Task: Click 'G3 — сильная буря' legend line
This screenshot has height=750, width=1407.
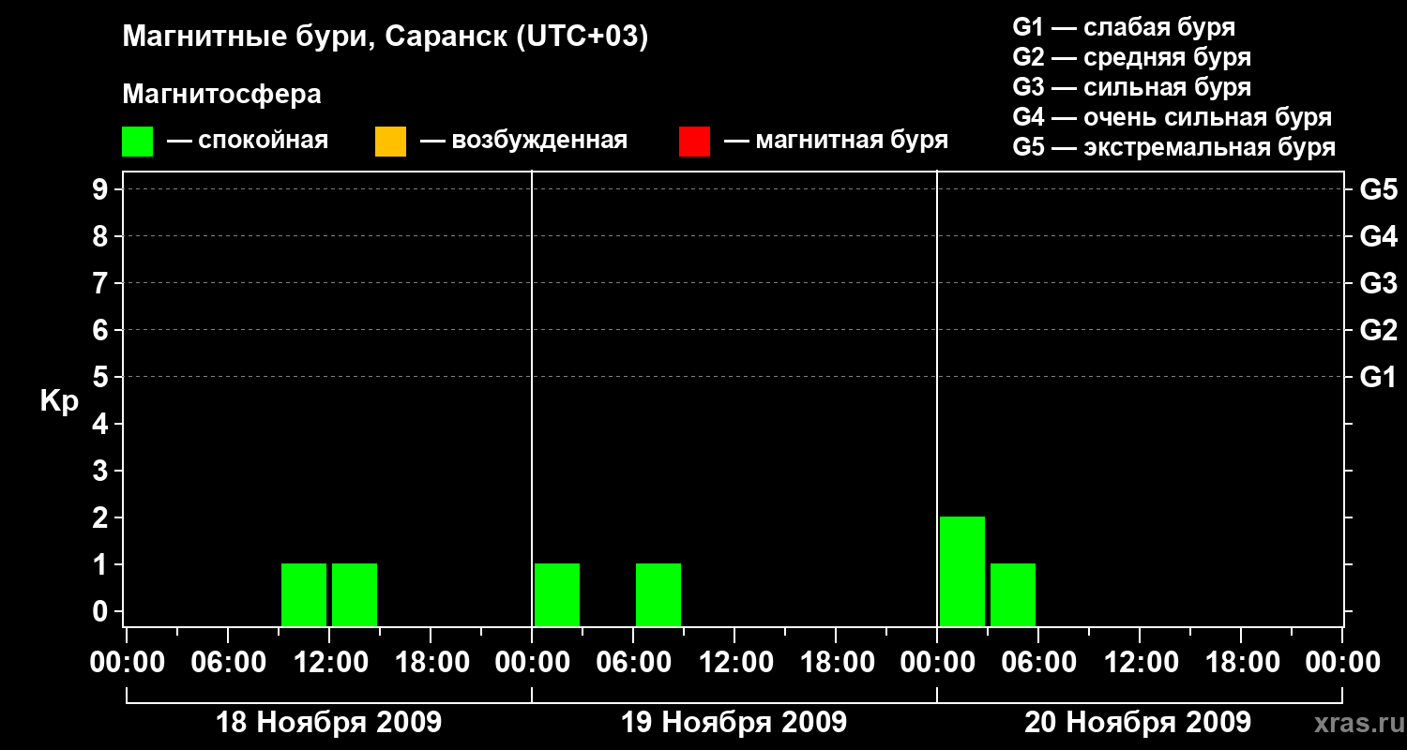Action: (x=1132, y=87)
